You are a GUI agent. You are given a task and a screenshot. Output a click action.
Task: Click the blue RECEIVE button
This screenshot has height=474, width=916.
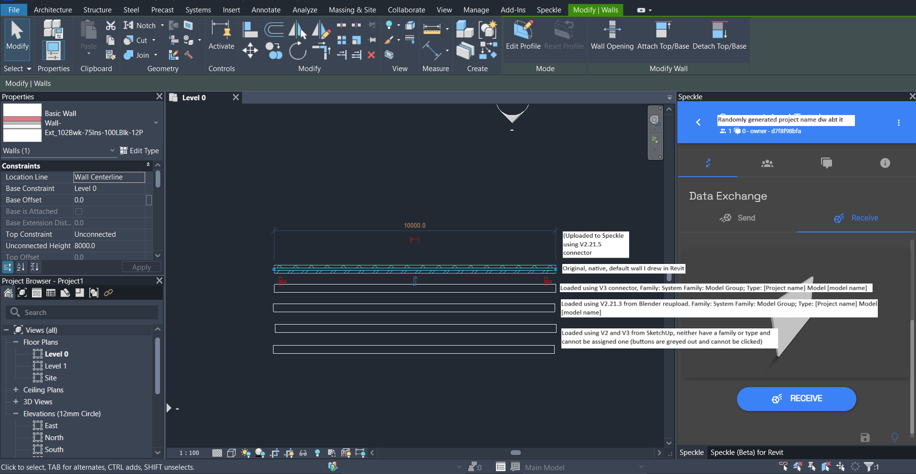point(796,399)
